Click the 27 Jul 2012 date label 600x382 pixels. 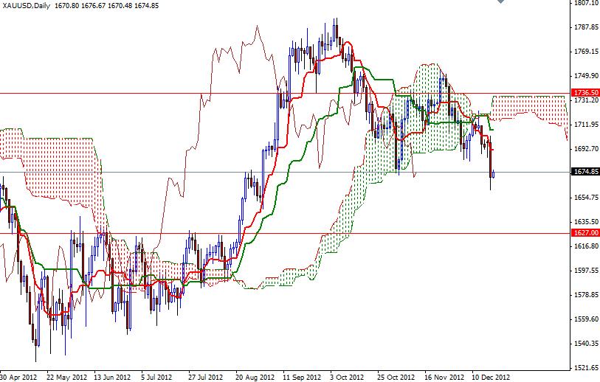click(x=205, y=377)
